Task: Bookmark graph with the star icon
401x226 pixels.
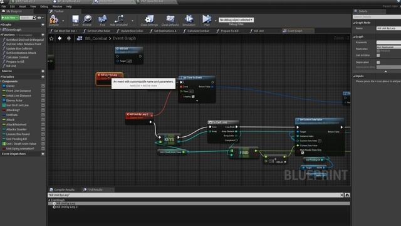Action: tap(51, 38)
